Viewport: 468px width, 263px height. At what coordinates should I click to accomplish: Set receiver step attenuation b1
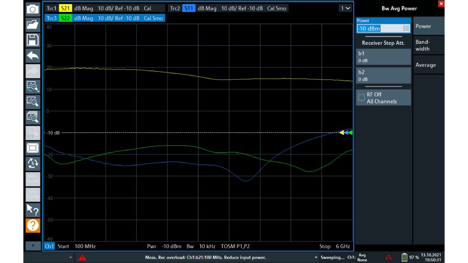point(383,57)
